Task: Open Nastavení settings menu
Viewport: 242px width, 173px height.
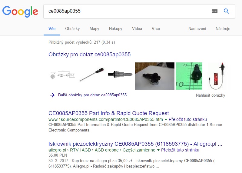Action: click(x=197, y=28)
